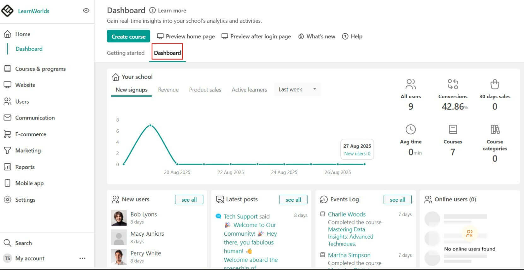
Task: Click the Learn more question-mark icon
Action: (x=152, y=10)
